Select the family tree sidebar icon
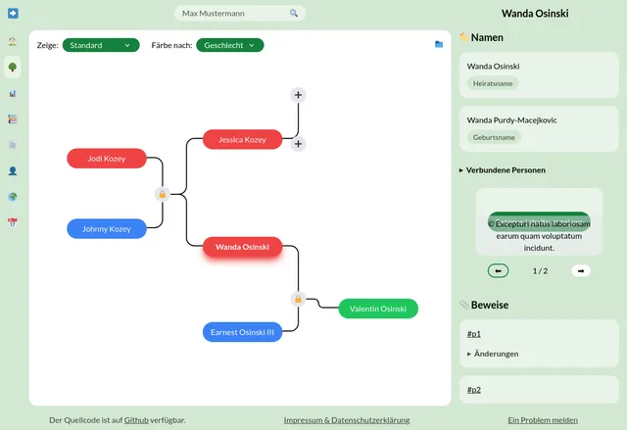Image resolution: width=627 pixels, height=430 pixels. point(13,68)
